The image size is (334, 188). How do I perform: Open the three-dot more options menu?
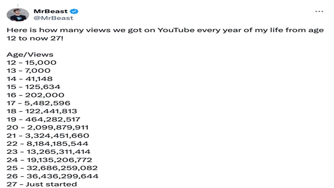(x=319, y=11)
